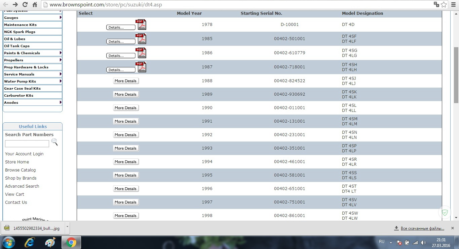Screen dimensions: 459x249
Task: Click the magnifier icon beside part number search
Action: (54, 143)
